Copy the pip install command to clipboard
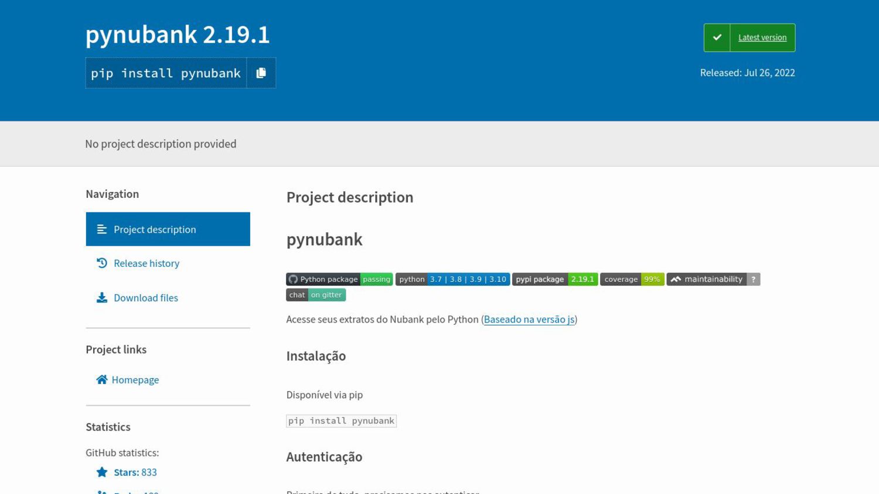The height and width of the screenshot is (494, 879). pyautogui.click(x=261, y=73)
